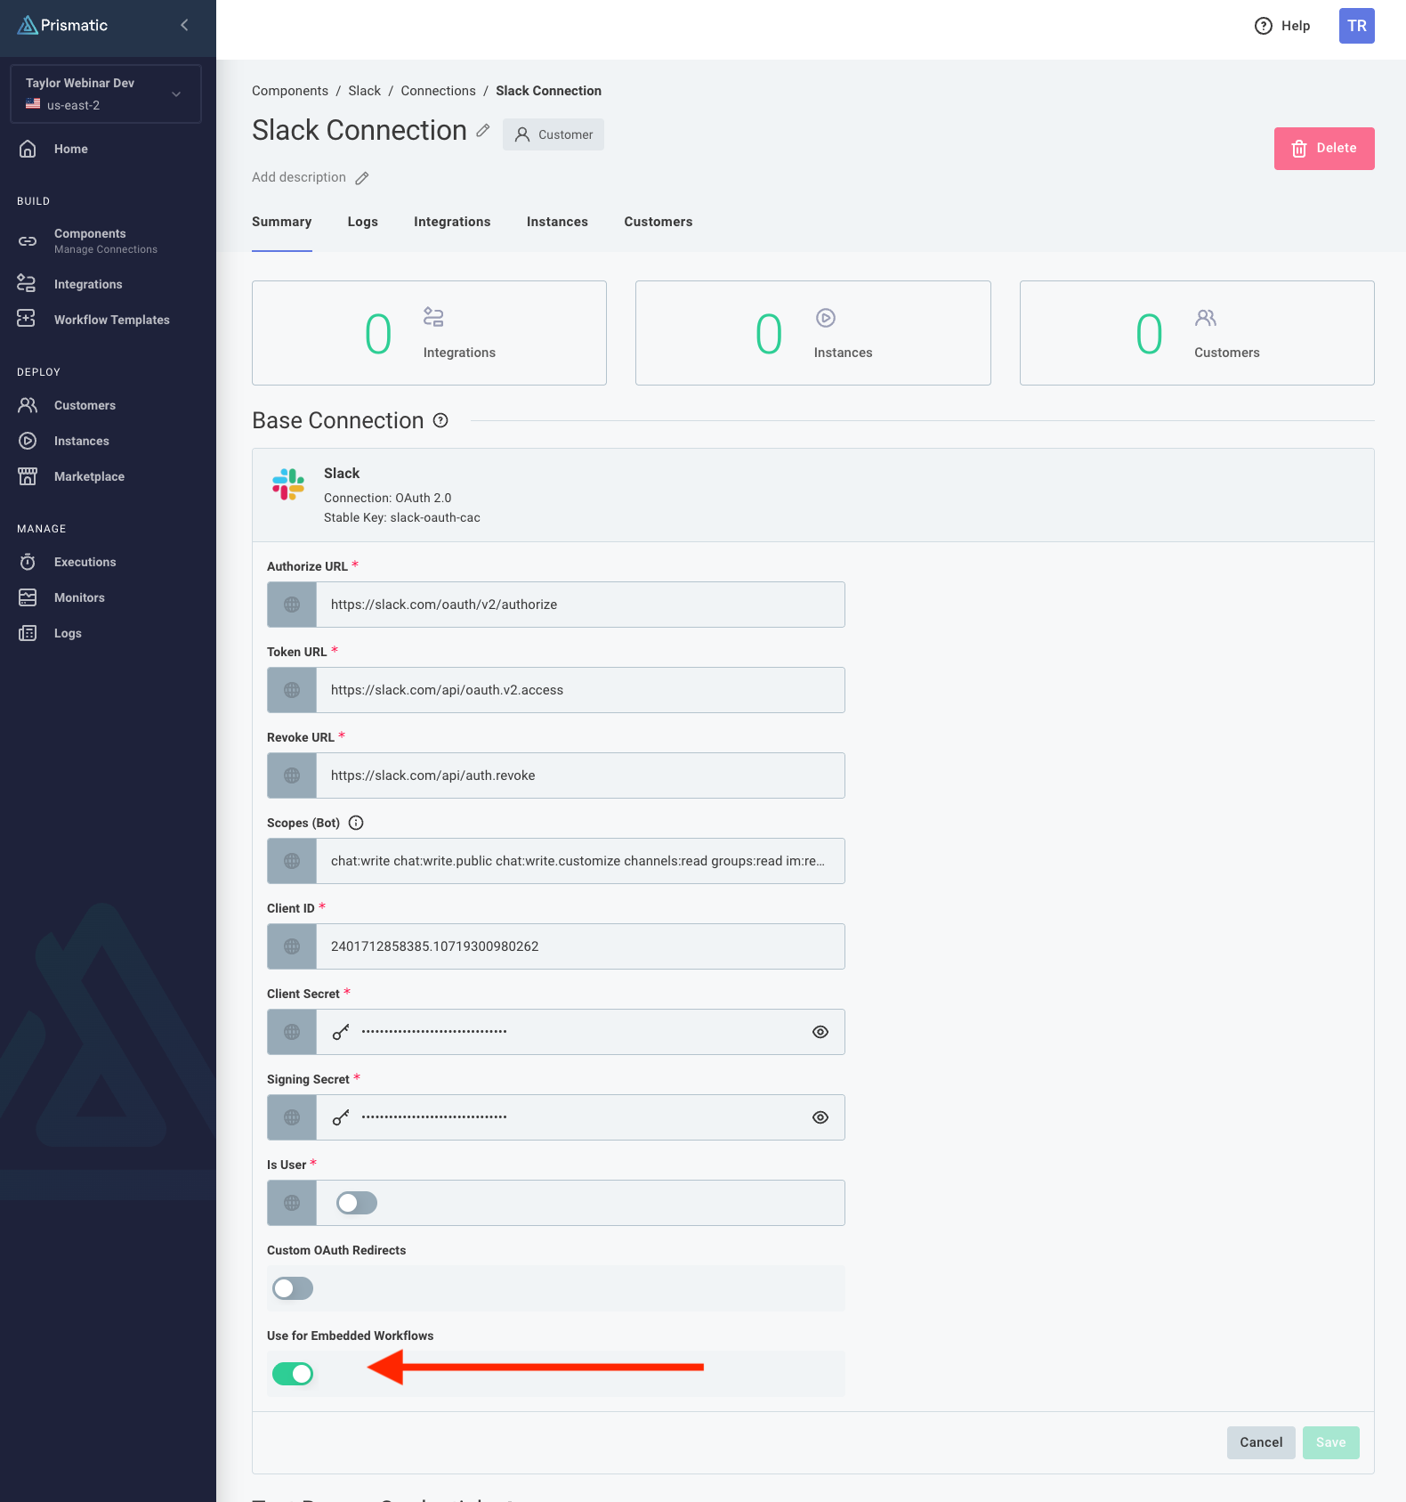The width and height of the screenshot is (1406, 1502).
Task: Open Customers in the sidebar
Action: coord(85,405)
